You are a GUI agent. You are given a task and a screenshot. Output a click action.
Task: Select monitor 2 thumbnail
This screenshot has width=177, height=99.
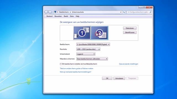point(100,33)
